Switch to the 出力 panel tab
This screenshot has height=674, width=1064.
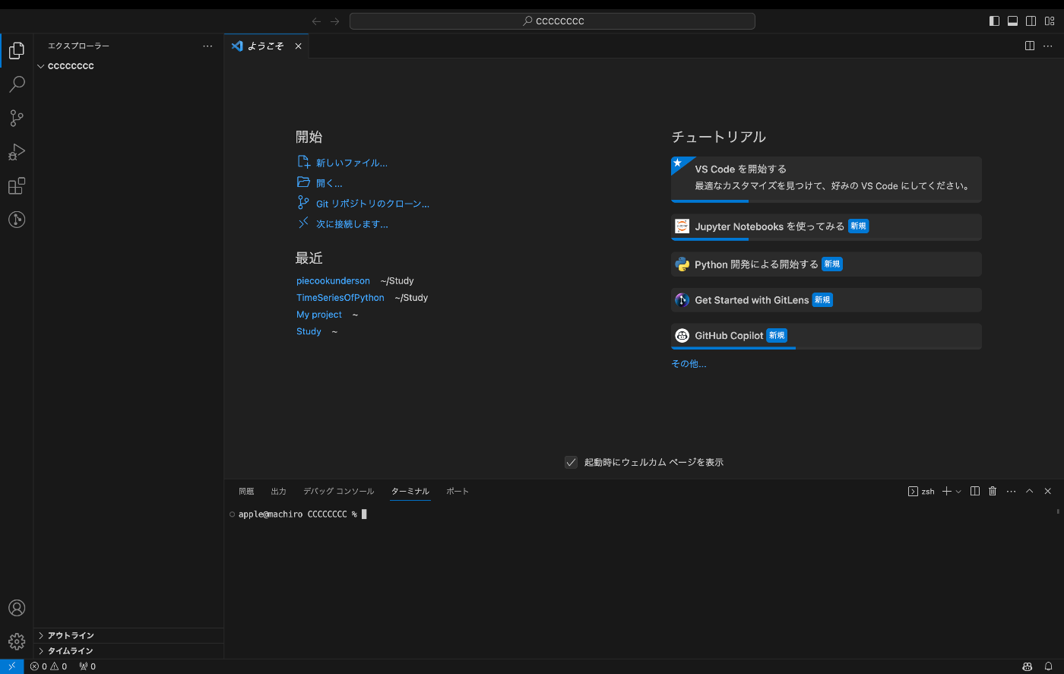pyautogui.click(x=279, y=492)
